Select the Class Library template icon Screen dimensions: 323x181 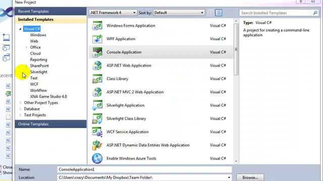(97, 79)
